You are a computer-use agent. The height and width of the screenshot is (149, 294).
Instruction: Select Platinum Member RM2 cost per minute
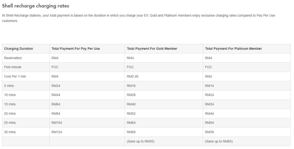click(208, 76)
